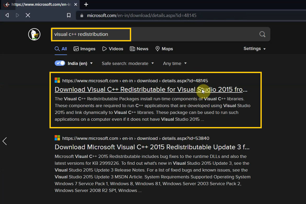
Task: Bookmark the page using the bookmark icon
Action: pyautogui.click(x=69, y=15)
